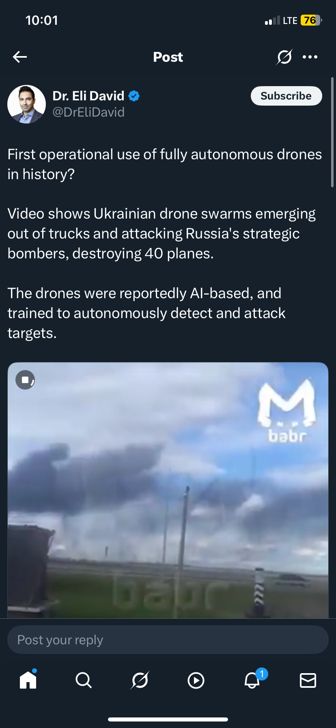The image size is (336, 728).
Task: Tap the Post title in header
Action: pos(168,57)
